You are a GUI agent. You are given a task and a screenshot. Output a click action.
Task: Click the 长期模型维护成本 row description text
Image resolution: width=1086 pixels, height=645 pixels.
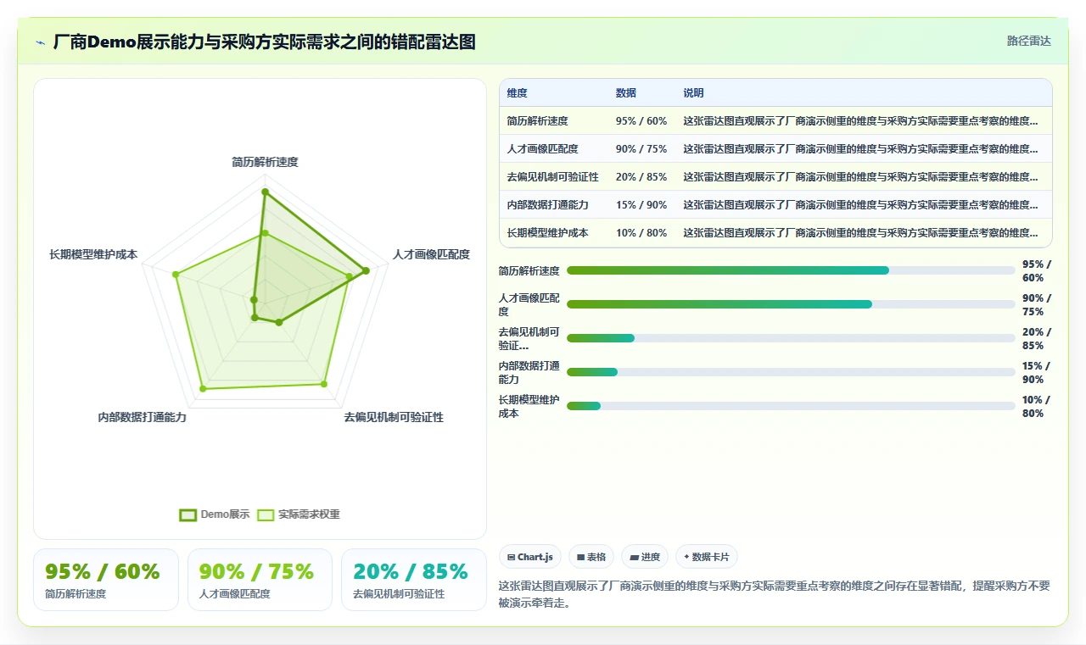pyautogui.click(x=861, y=232)
